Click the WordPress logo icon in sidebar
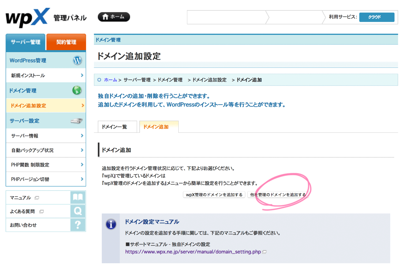 tap(77, 60)
